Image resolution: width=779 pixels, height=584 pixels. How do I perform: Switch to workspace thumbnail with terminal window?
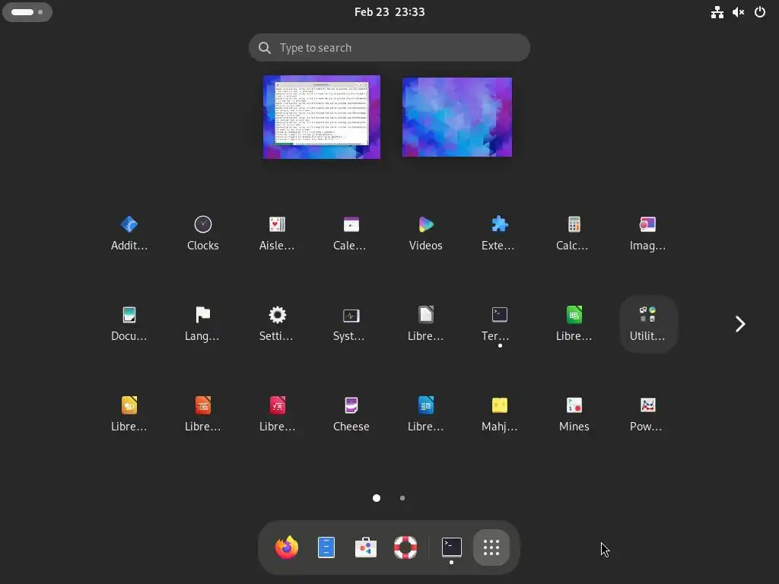point(322,117)
